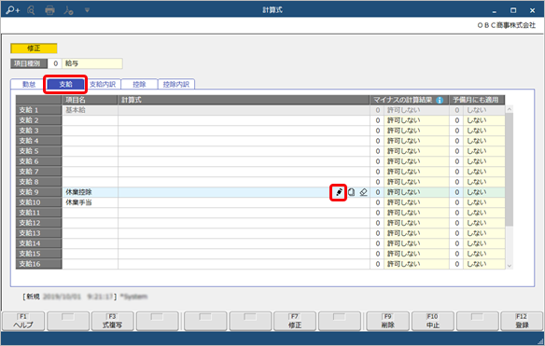Click the F1 ヘルプ button
545x346 pixels.
(x=23, y=321)
